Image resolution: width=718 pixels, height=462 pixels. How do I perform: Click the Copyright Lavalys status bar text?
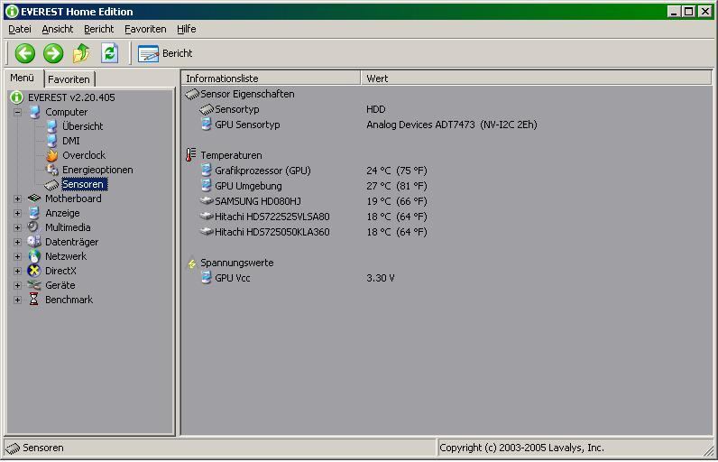[521, 448]
